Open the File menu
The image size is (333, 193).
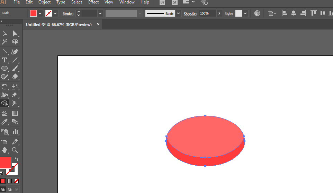[x=17, y=2]
